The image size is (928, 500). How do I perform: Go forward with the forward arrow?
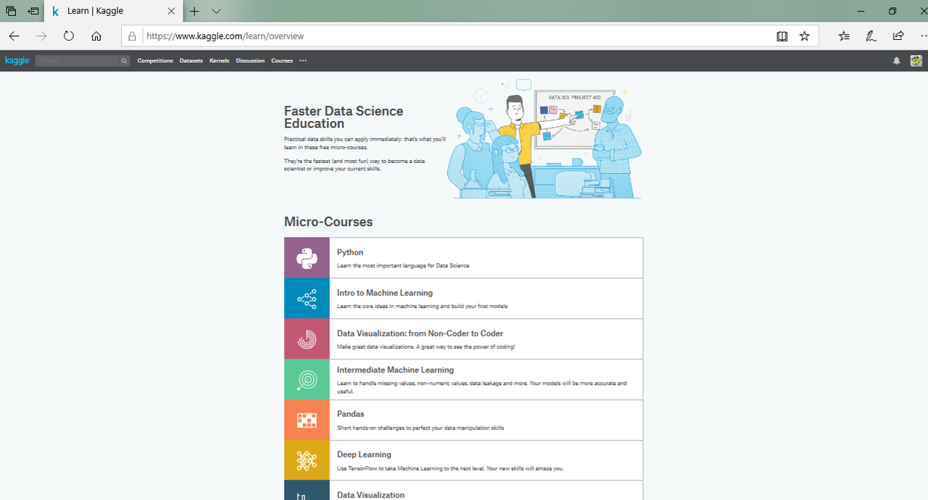[41, 36]
